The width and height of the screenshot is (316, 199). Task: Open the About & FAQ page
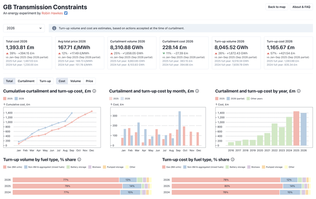tap(301, 7)
